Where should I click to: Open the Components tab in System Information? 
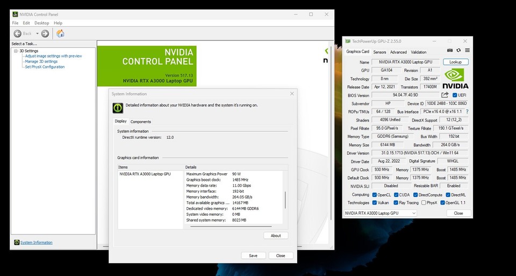coord(141,122)
